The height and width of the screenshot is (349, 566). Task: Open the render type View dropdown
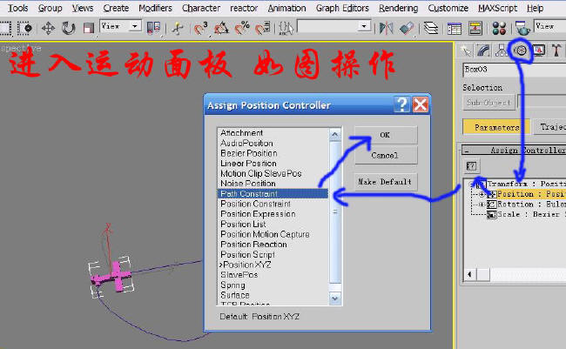pyautogui.click(x=549, y=26)
